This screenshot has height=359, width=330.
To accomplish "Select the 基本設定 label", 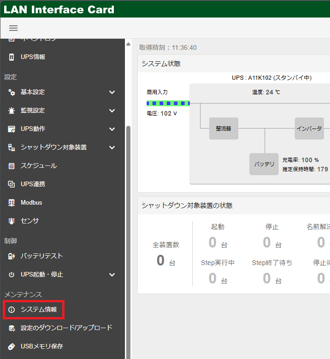I will (33, 92).
